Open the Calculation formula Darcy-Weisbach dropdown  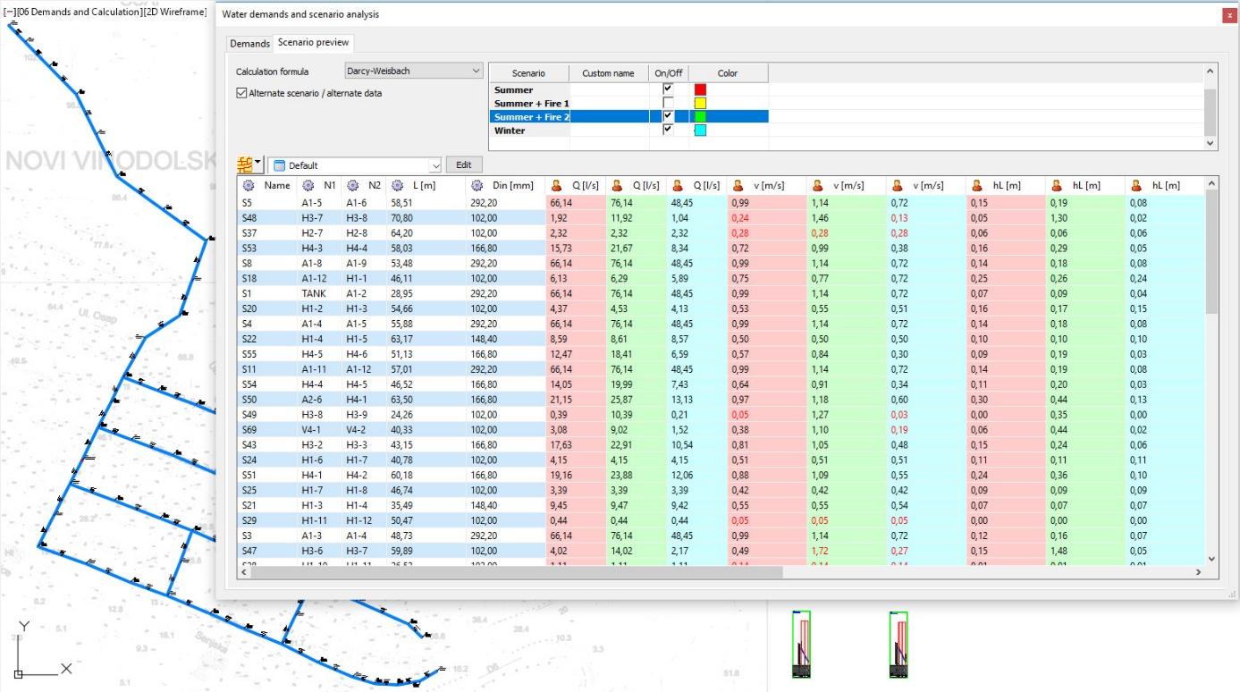pos(413,71)
